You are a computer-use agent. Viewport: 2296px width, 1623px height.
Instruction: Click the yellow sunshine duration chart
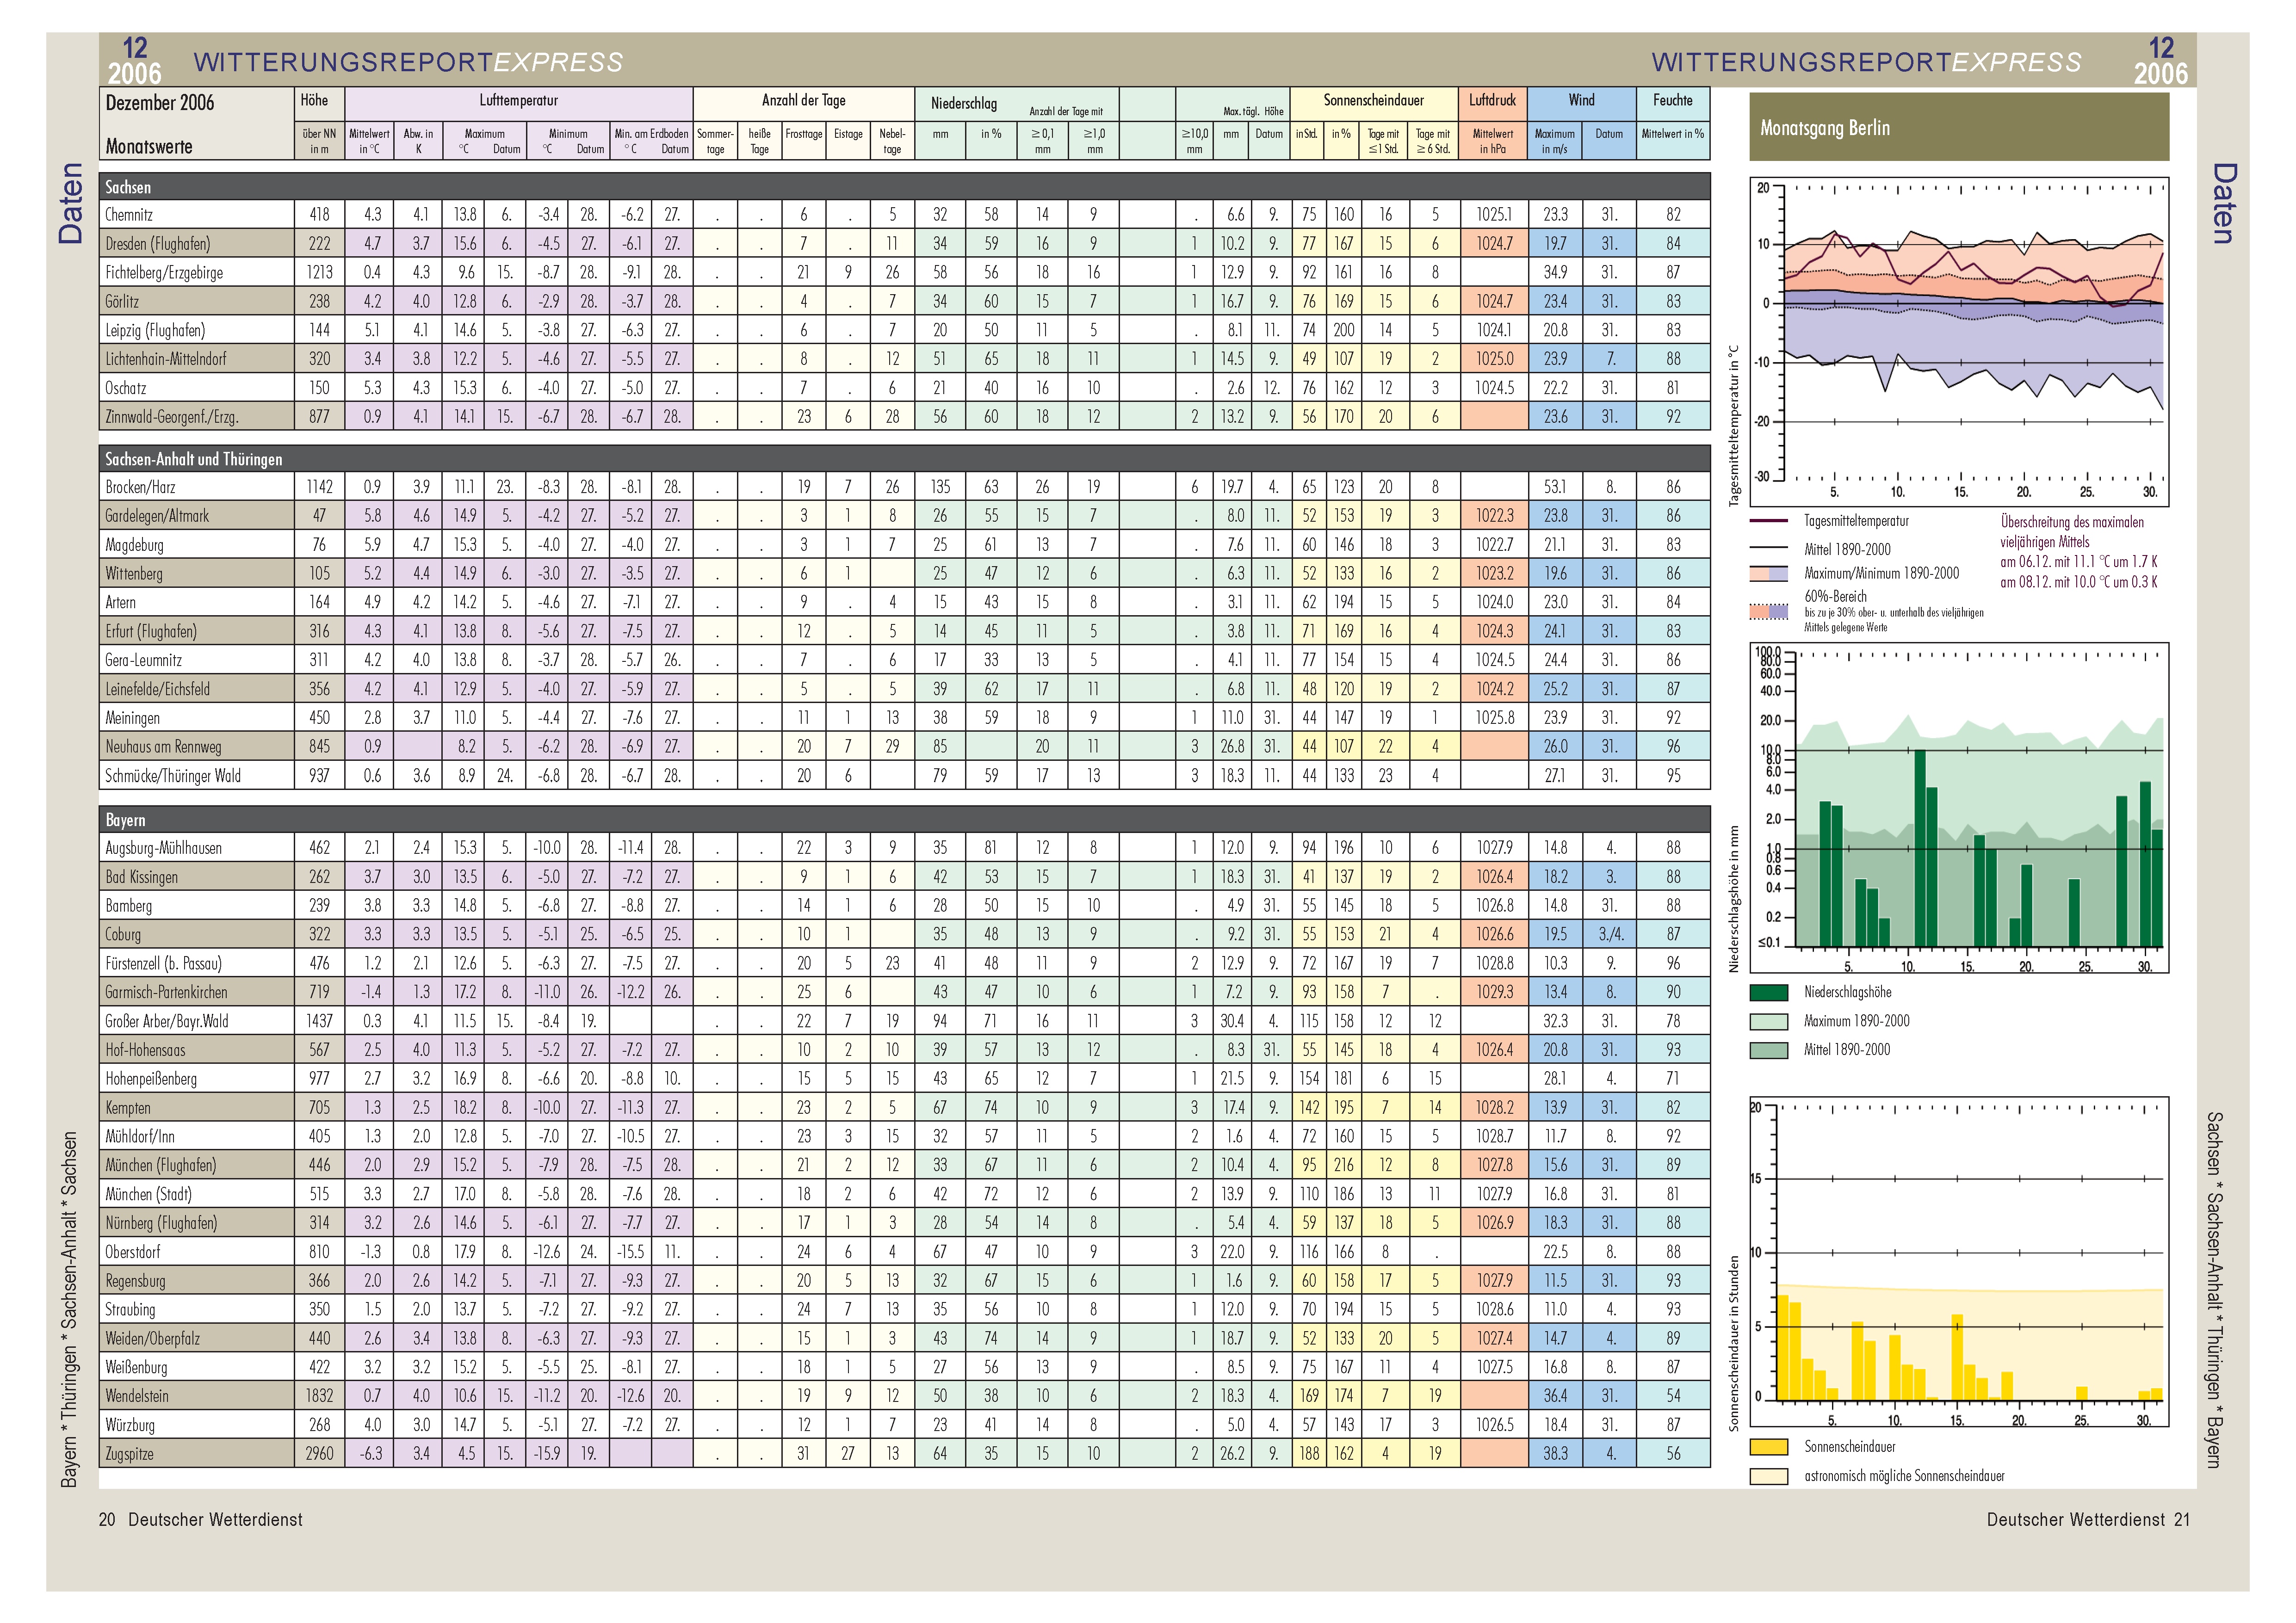click(1959, 1262)
